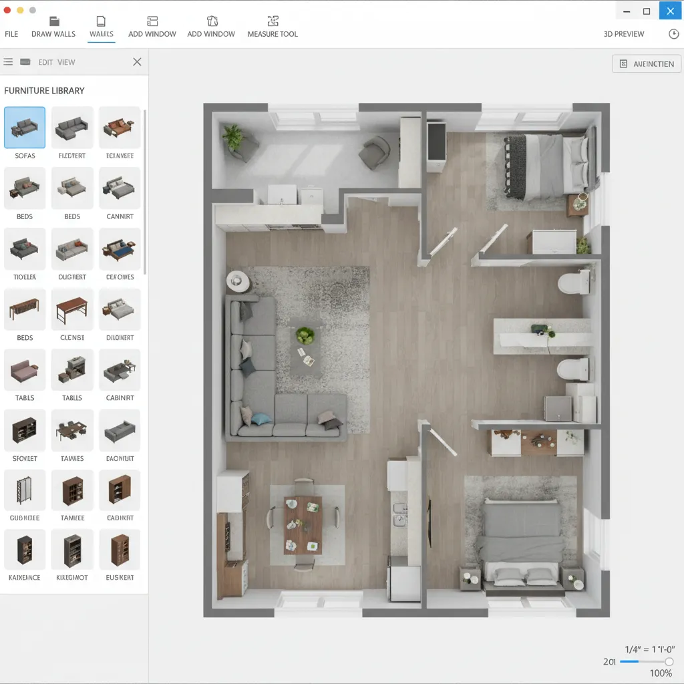Click the 3D PREVIEW button
The width and height of the screenshot is (684, 684).
624,34
